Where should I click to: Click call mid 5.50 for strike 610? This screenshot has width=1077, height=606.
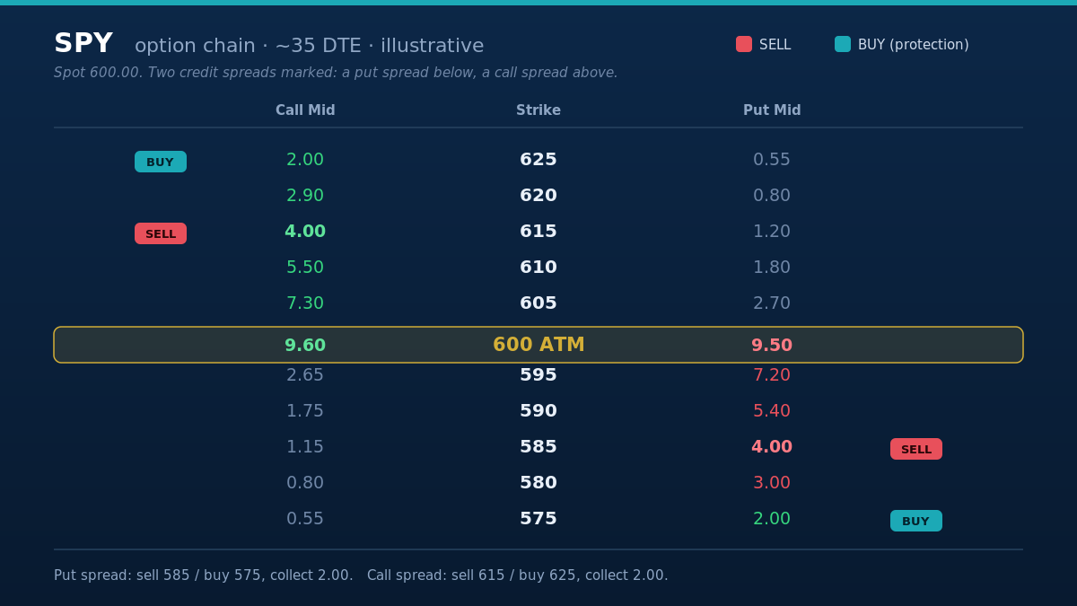305,268
